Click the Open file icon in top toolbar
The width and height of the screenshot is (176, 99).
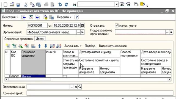click(12, 4)
